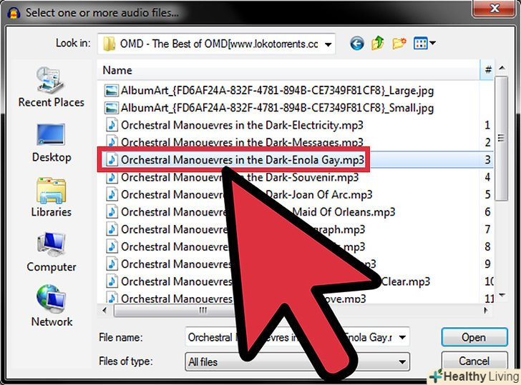The image size is (521, 385).
Task: Select the Dark-Enola Gay.mp3 file
Action: tap(235, 160)
